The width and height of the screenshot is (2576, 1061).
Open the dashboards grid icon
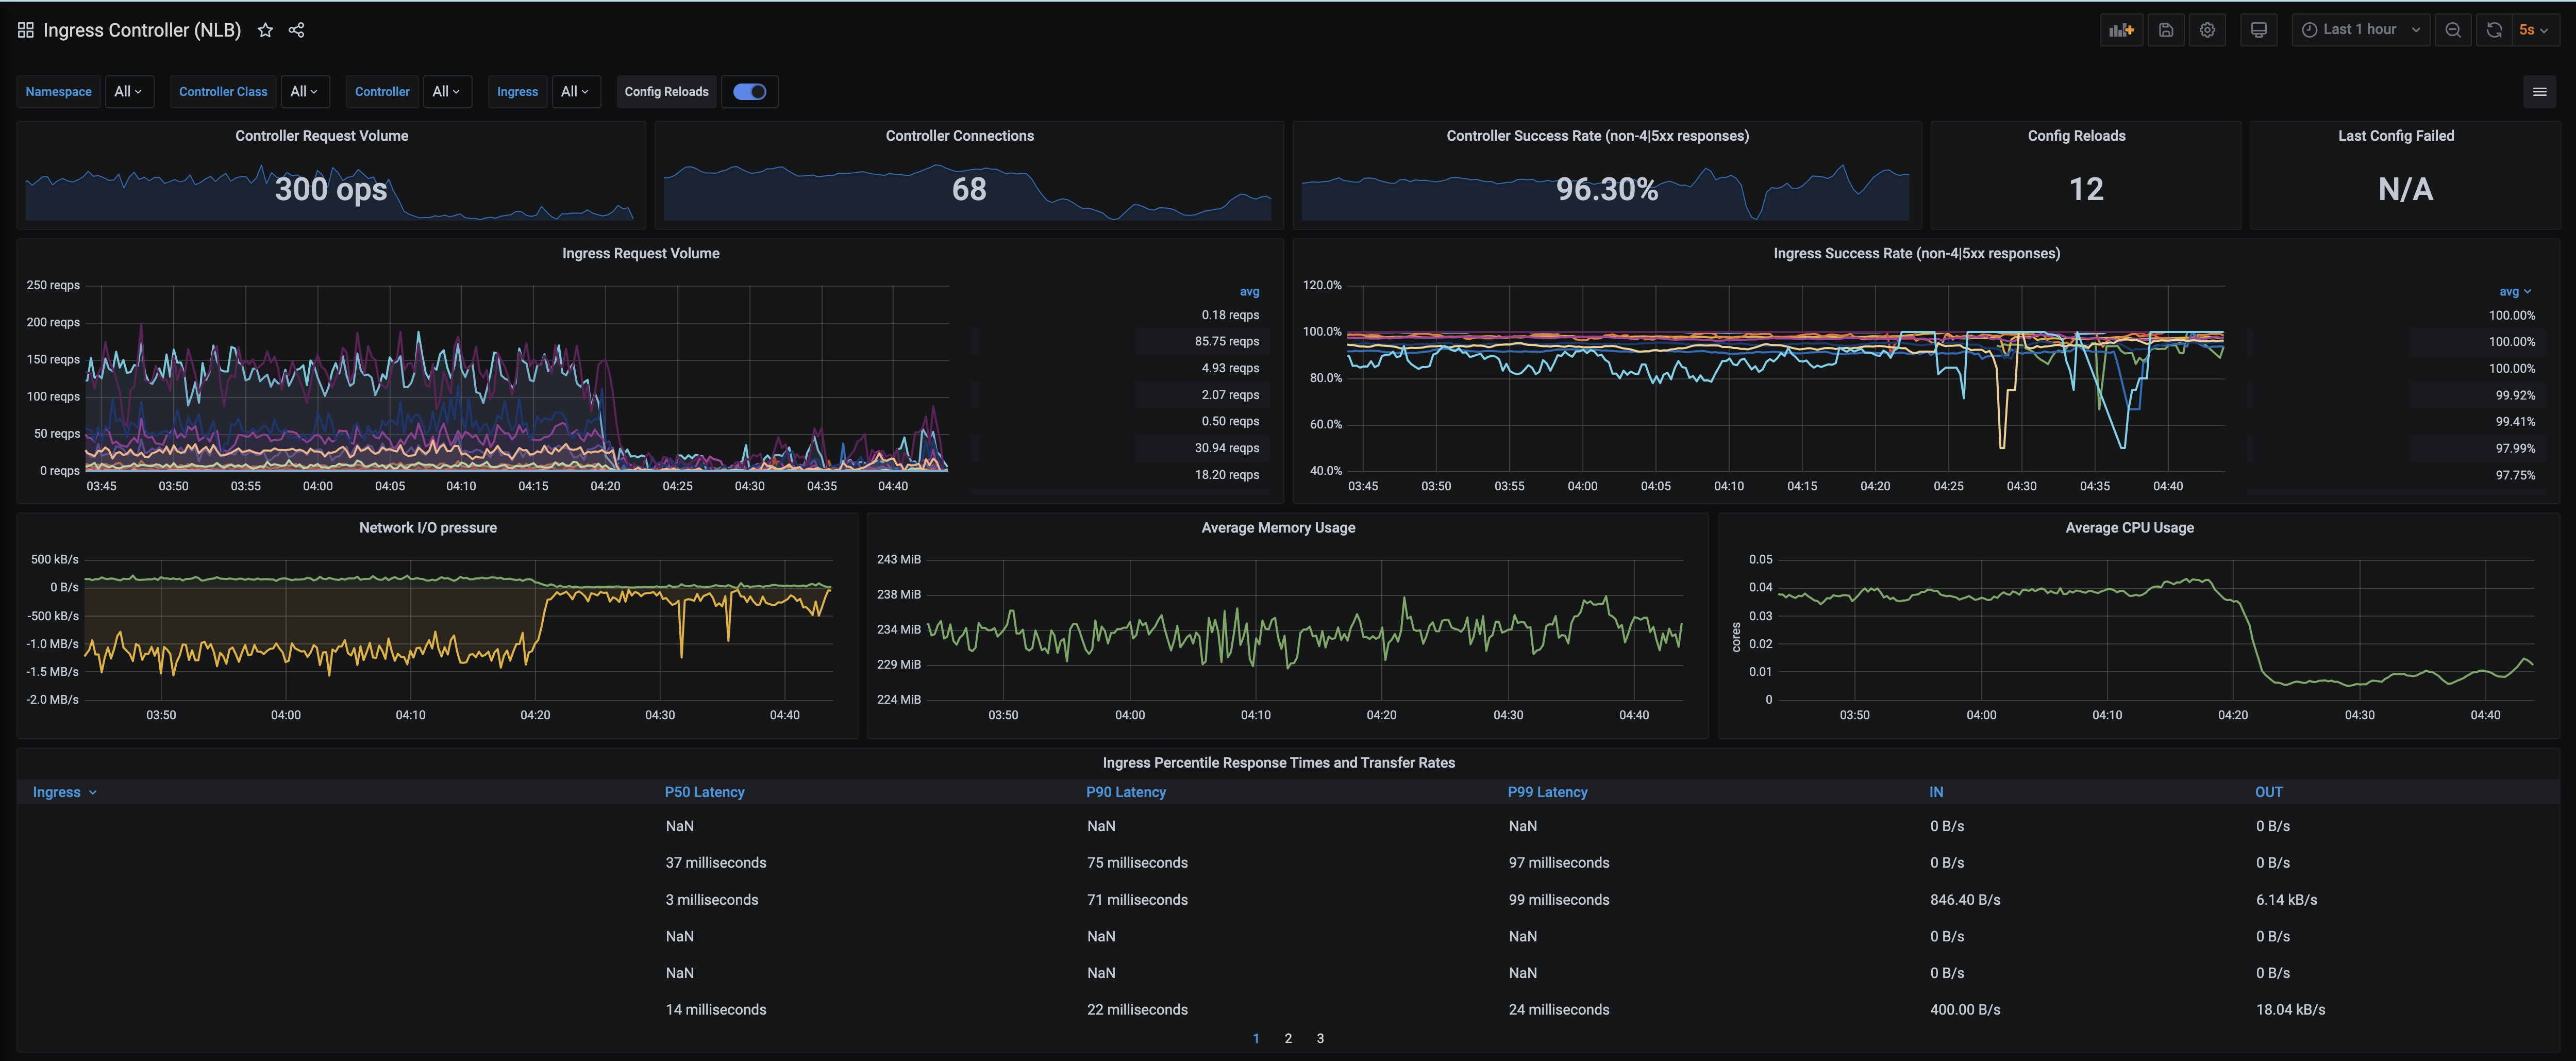(26, 30)
